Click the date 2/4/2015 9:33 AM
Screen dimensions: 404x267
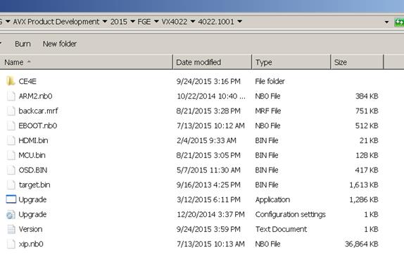pos(206,141)
